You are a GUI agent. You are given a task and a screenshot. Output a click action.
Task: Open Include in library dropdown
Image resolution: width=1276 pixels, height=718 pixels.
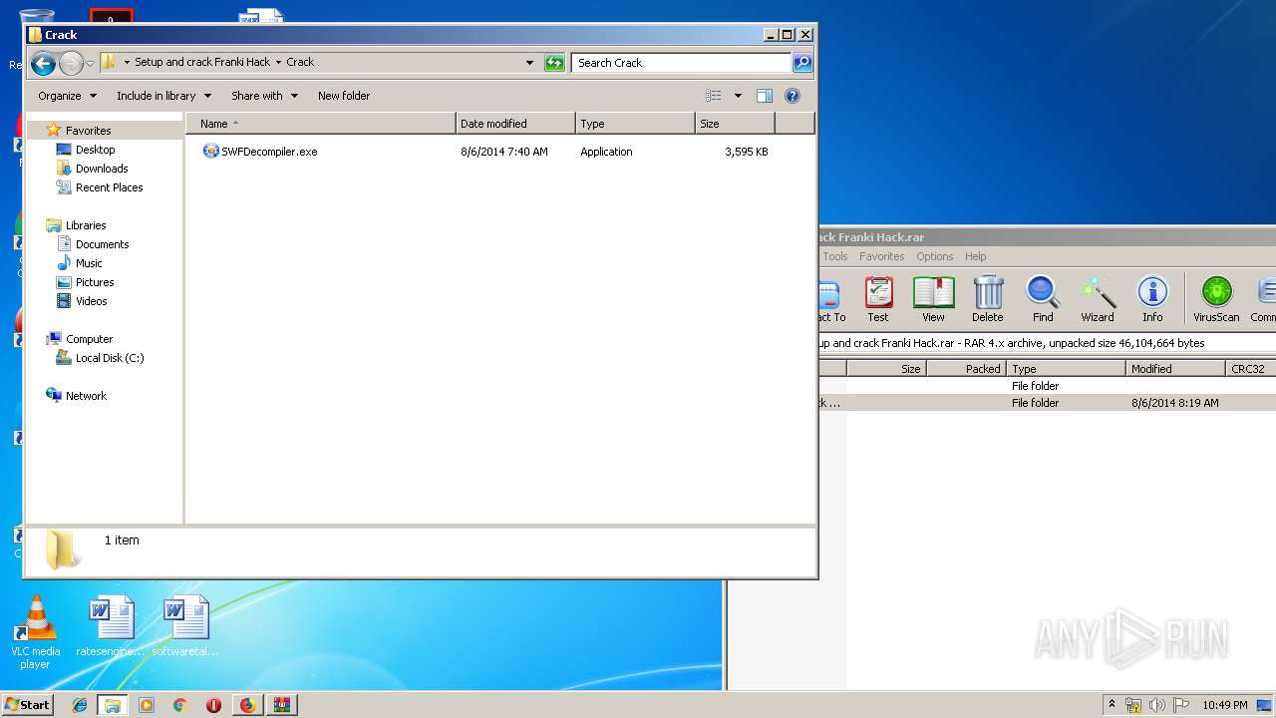pos(163,96)
